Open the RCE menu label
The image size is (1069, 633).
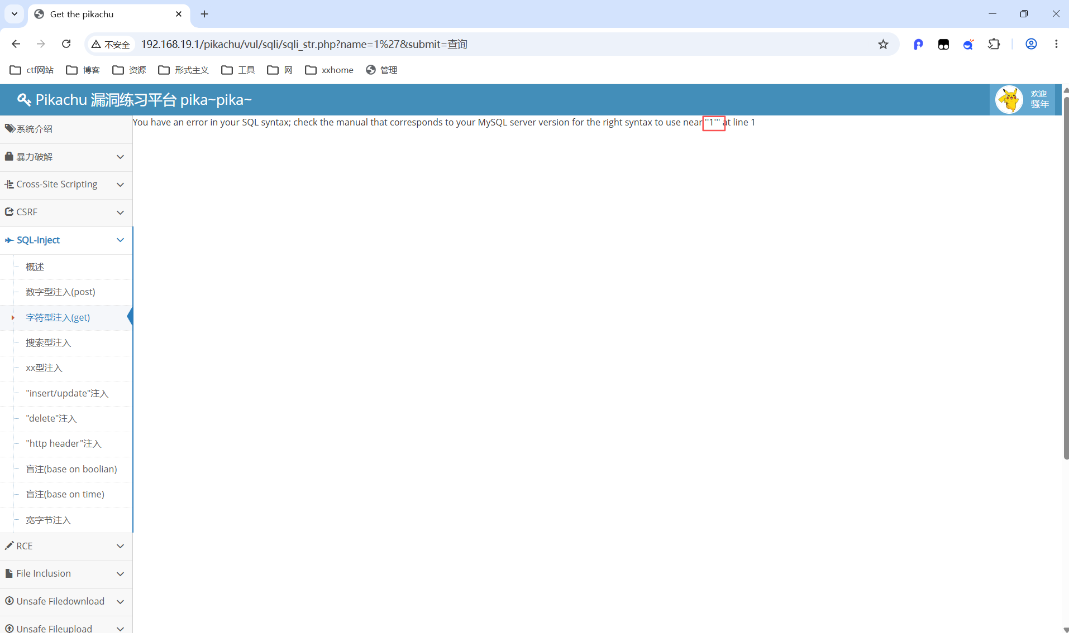click(24, 546)
